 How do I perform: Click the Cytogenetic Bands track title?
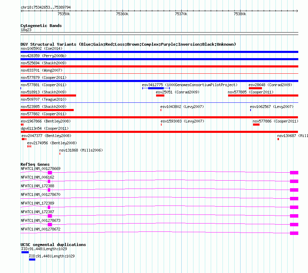click(41, 26)
